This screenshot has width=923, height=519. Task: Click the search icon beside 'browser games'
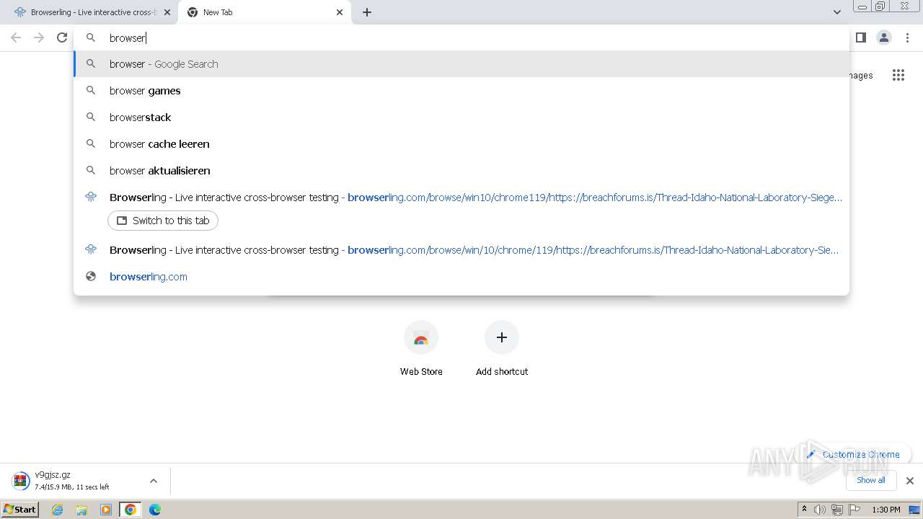click(x=91, y=91)
